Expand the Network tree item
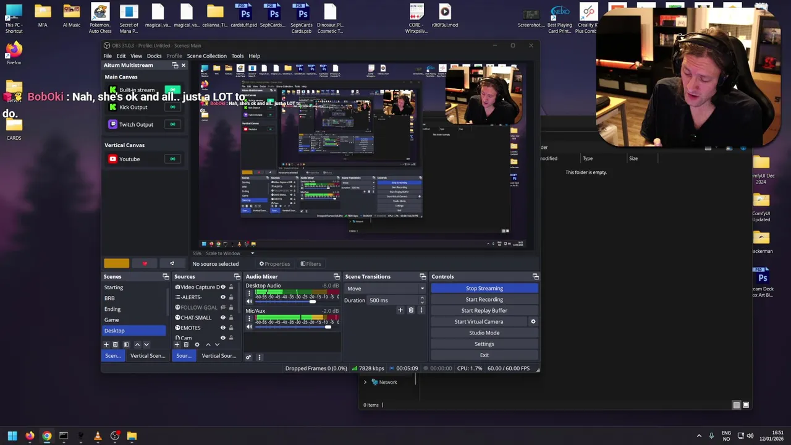The image size is (791, 445). 365,382
